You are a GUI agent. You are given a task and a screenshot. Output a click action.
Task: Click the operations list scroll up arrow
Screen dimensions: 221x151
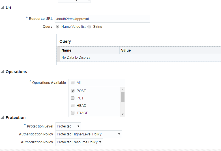123,90
